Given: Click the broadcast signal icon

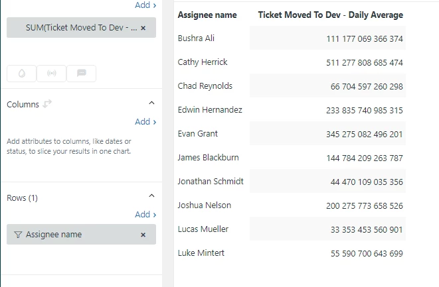Looking at the screenshot, I should pos(51,74).
